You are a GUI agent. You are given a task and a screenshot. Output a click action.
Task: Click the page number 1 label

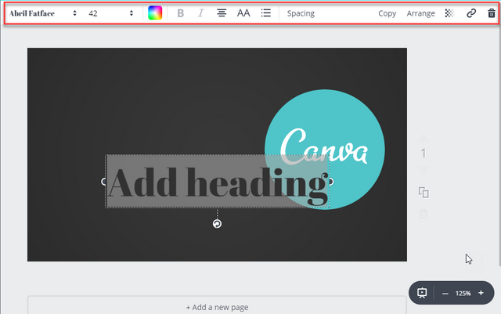(424, 153)
